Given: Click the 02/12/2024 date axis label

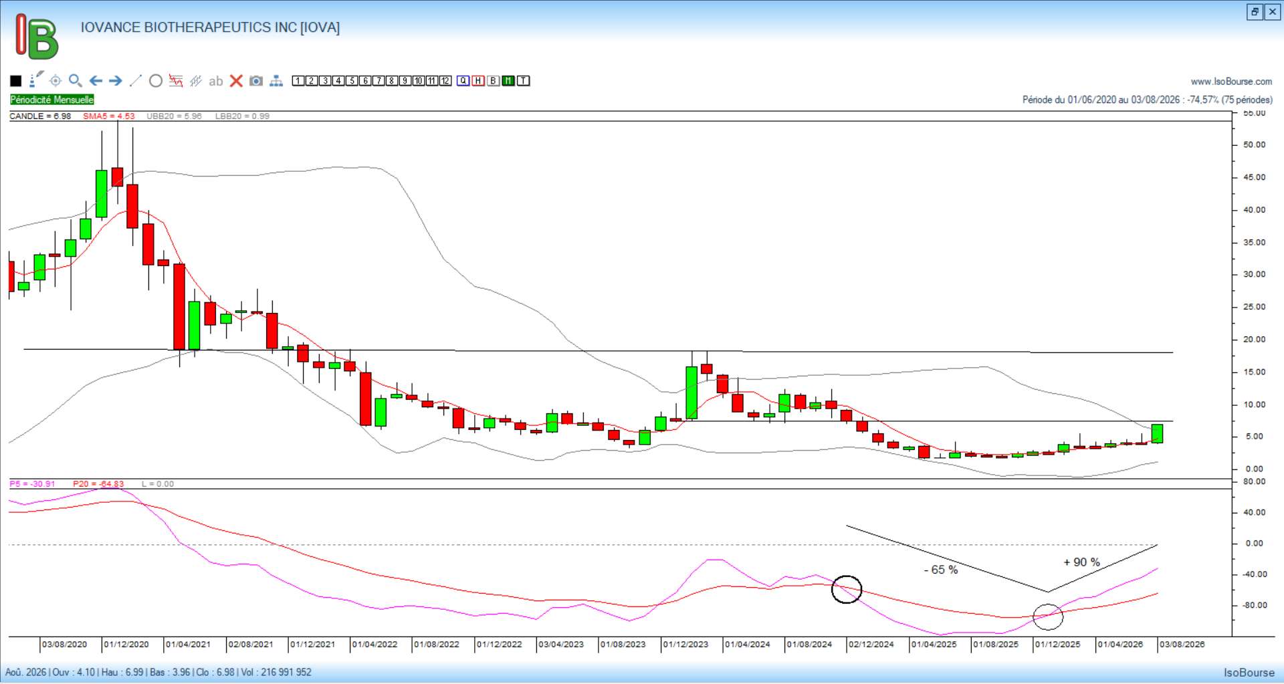Looking at the screenshot, I should [871, 645].
